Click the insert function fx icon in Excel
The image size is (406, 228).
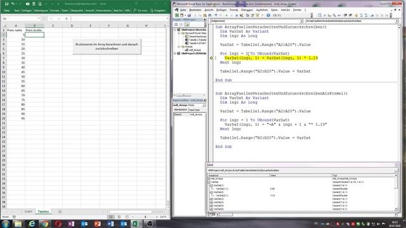pos(66,18)
